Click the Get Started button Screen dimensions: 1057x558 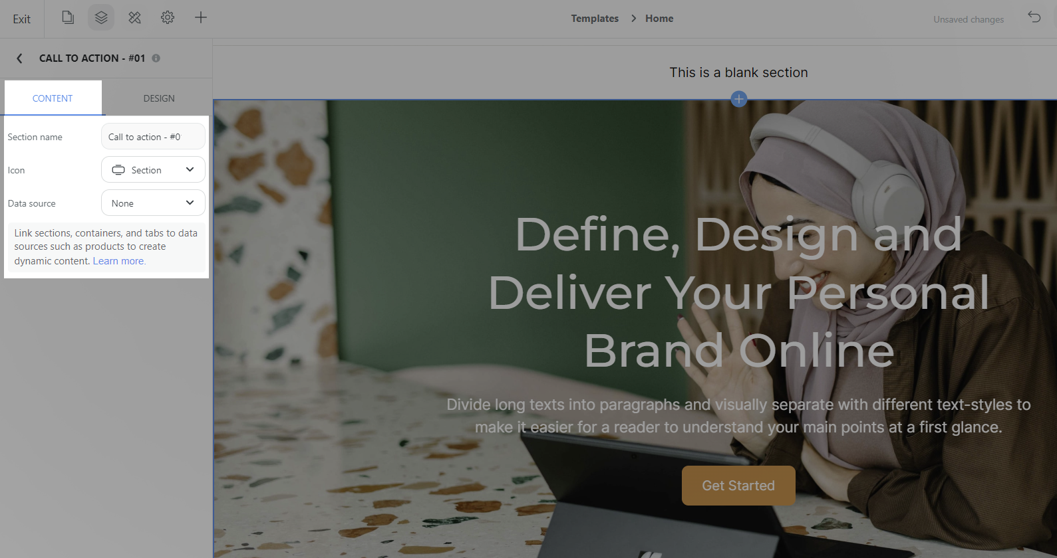738,486
